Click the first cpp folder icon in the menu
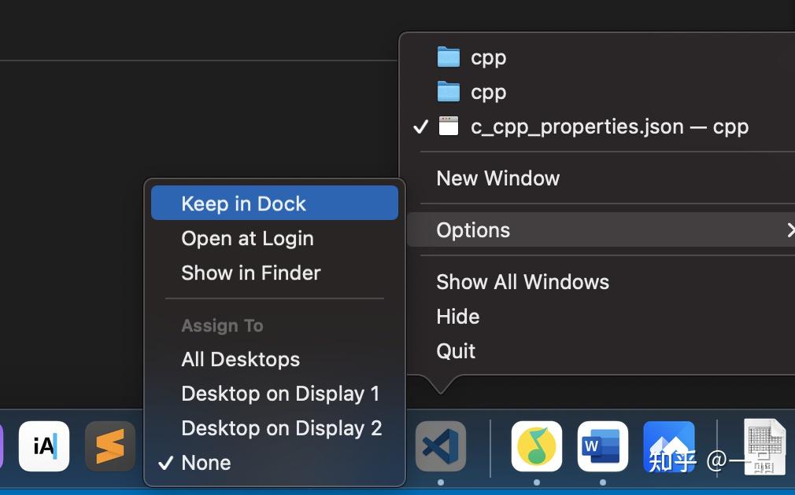 (449, 57)
